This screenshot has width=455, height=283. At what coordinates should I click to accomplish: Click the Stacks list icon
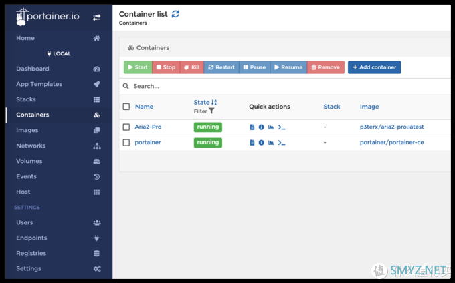(96, 100)
